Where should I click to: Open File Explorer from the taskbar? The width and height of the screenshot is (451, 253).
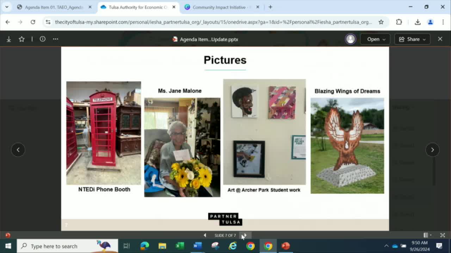[x=162, y=246]
